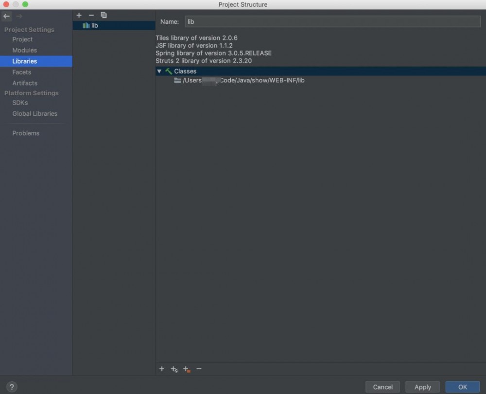Select Libraries in the sidebar
Image resolution: width=486 pixels, height=394 pixels.
coord(36,61)
